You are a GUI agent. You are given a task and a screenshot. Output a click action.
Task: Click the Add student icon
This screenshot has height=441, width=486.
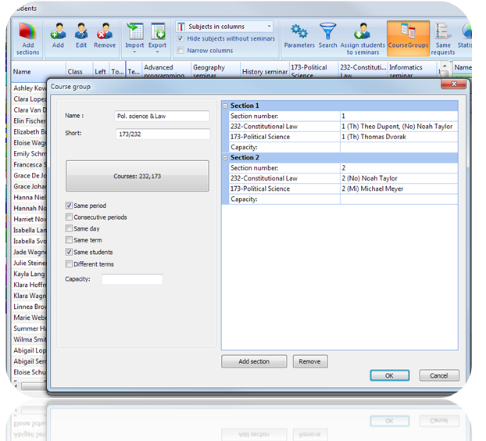[x=58, y=32]
